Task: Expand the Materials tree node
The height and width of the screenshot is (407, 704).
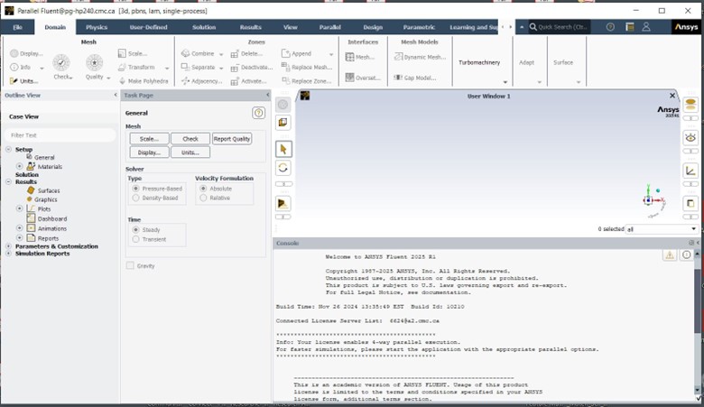Action: 19,166
